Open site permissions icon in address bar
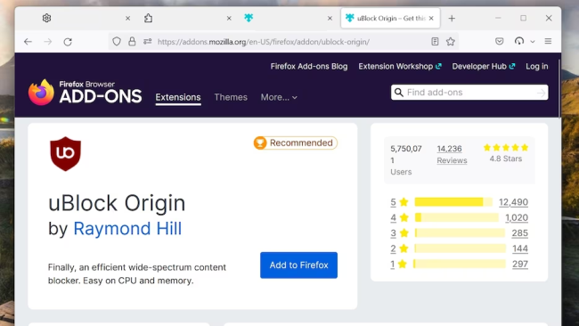Image resolution: width=579 pixels, height=326 pixels. tap(147, 42)
